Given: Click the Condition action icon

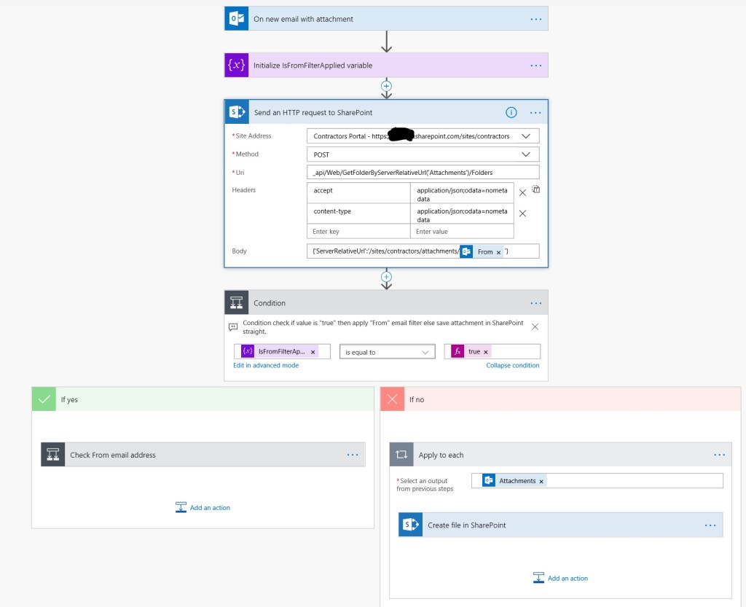Looking at the screenshot, I should click(x=236, y=302).
